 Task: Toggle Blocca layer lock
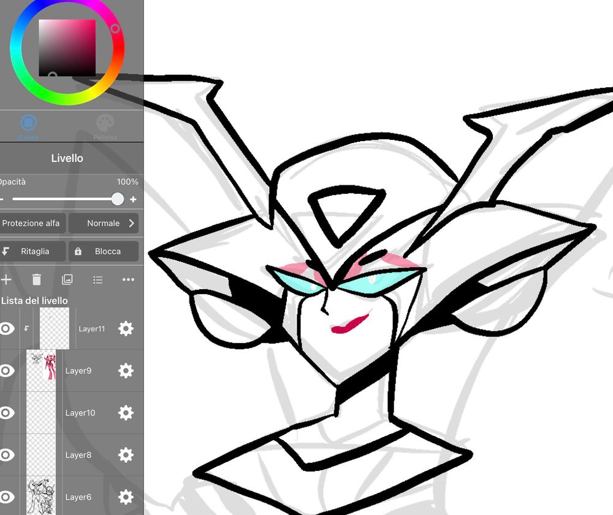click(104, 251)
